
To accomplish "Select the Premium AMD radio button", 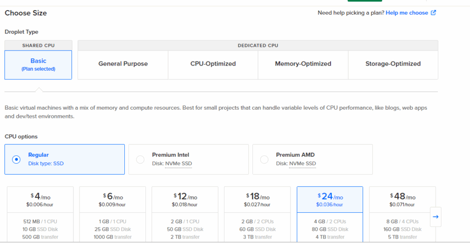I will coord(264,160).
